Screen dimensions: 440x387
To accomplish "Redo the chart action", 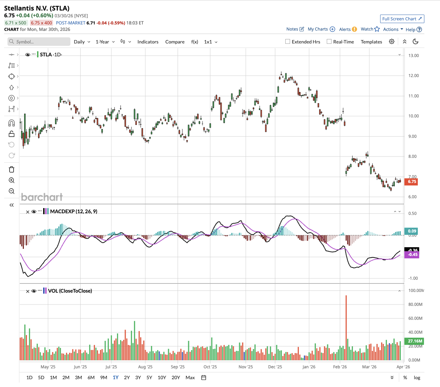I will (x=12, y=155).
